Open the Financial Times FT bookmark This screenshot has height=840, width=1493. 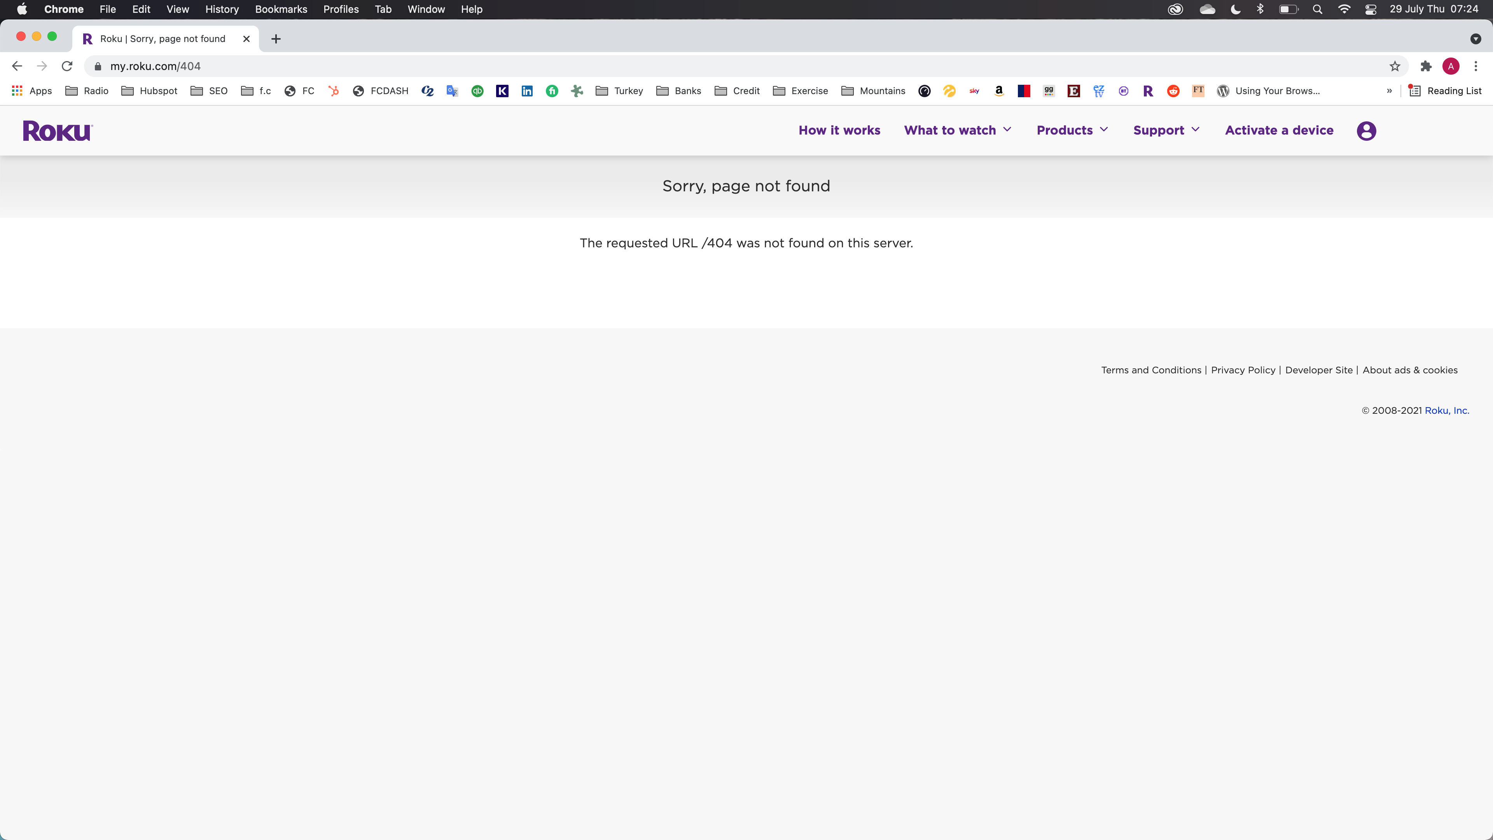click(x=1198, y=91)
